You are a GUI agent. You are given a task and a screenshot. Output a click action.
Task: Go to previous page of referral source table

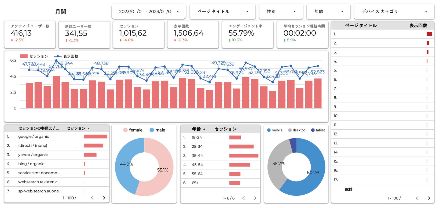click(x=92, y=198)
